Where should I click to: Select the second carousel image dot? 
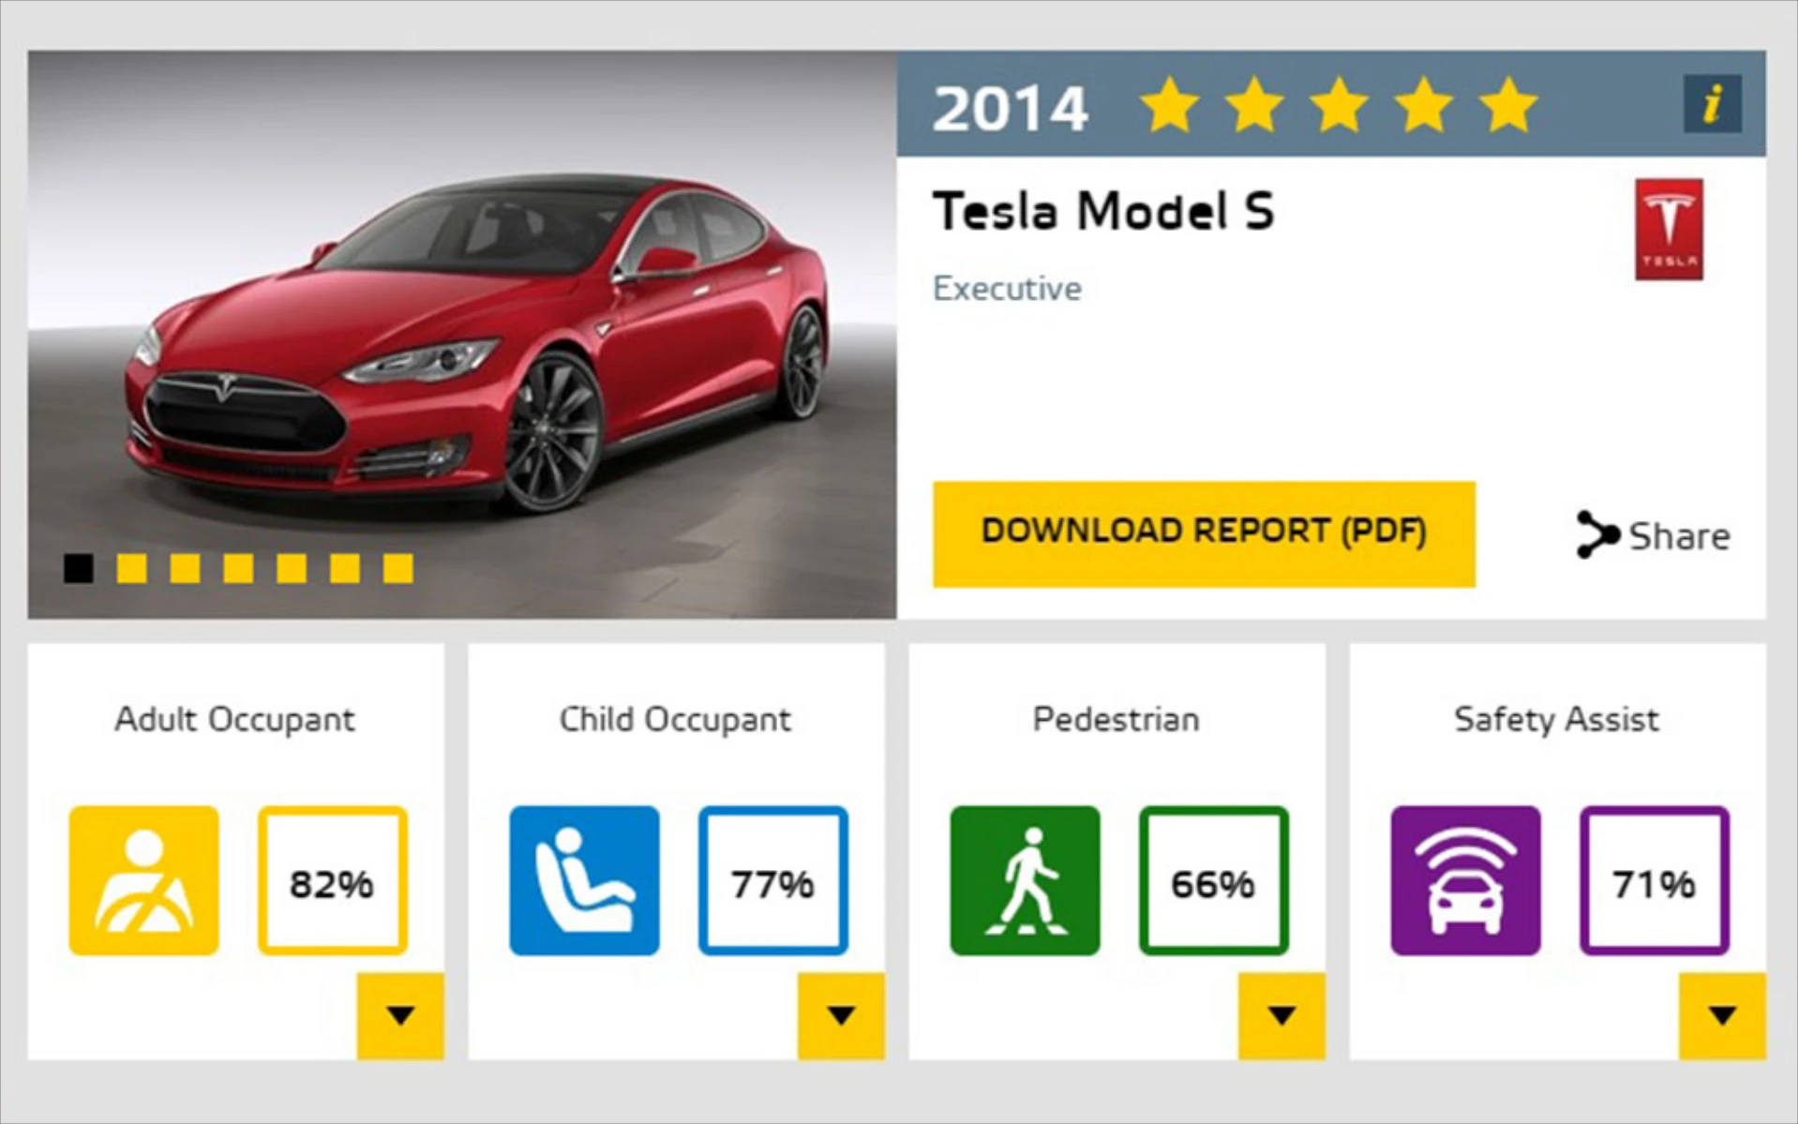pos(131,568)
